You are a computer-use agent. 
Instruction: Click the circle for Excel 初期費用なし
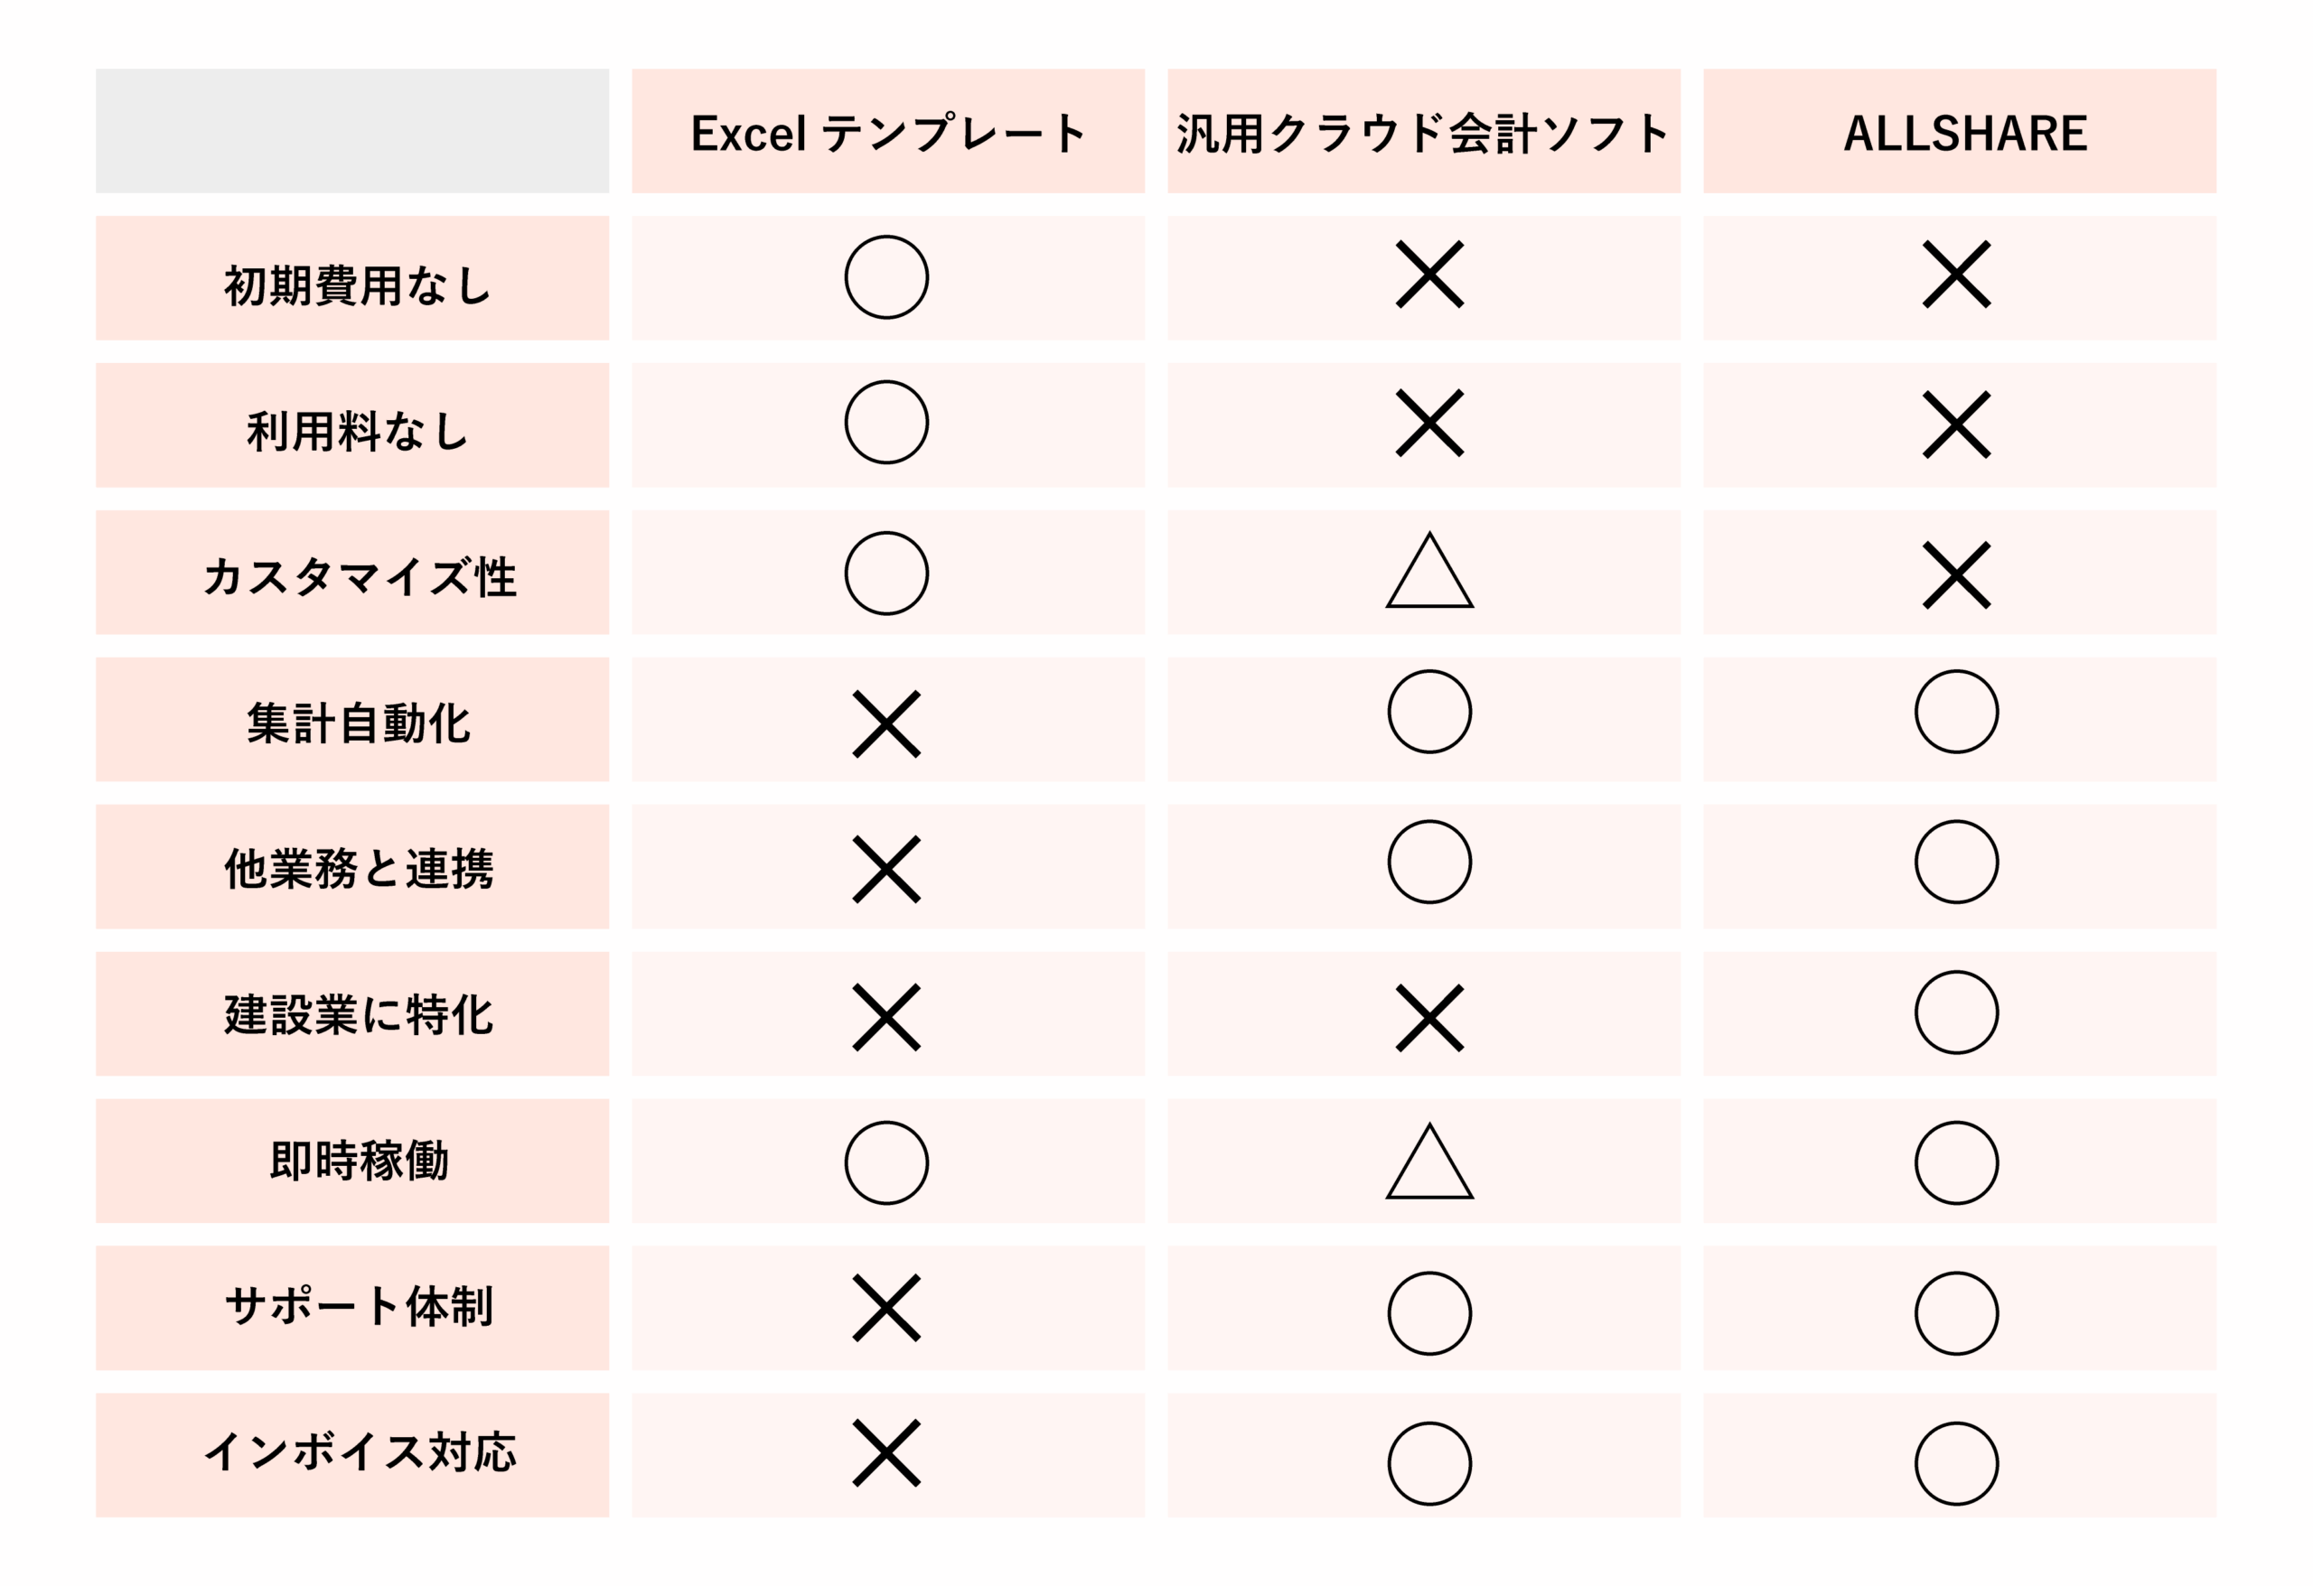click(885, 276)
